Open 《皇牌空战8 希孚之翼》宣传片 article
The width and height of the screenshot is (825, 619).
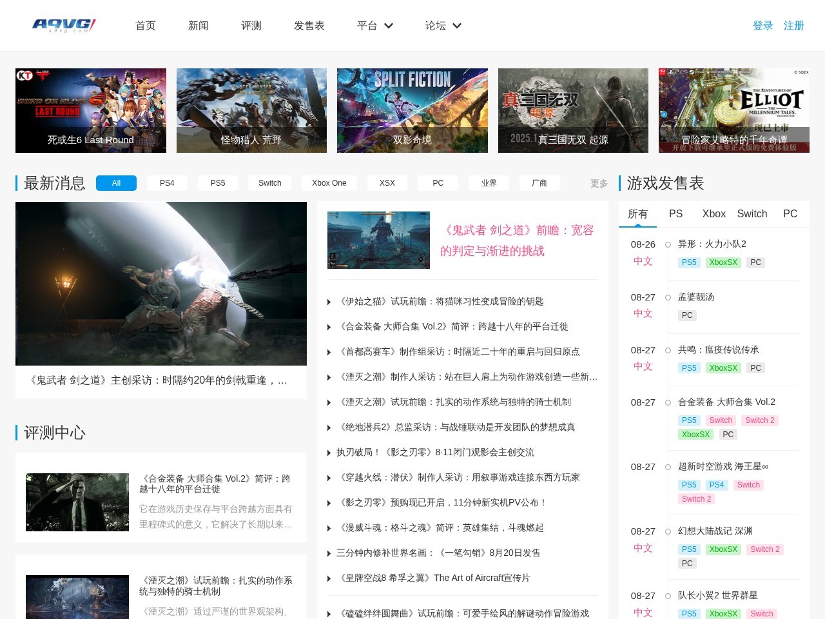click(435, 578)
